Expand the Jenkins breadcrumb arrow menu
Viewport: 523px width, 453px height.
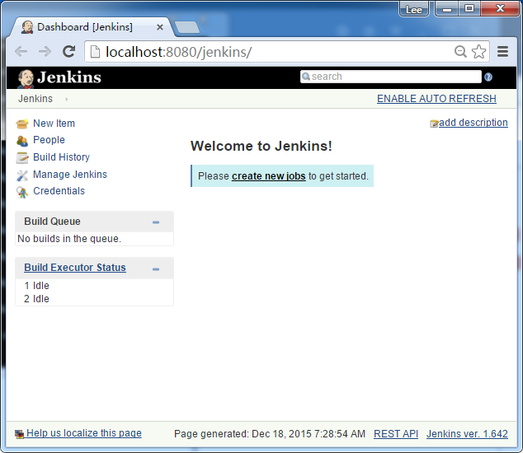[x=66, y=99]
